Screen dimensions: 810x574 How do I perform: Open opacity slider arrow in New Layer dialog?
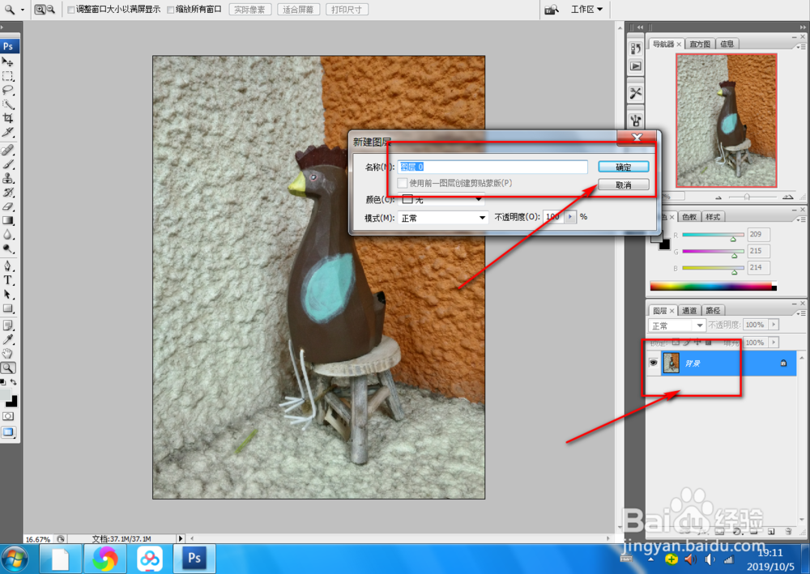tap(570, 217)
